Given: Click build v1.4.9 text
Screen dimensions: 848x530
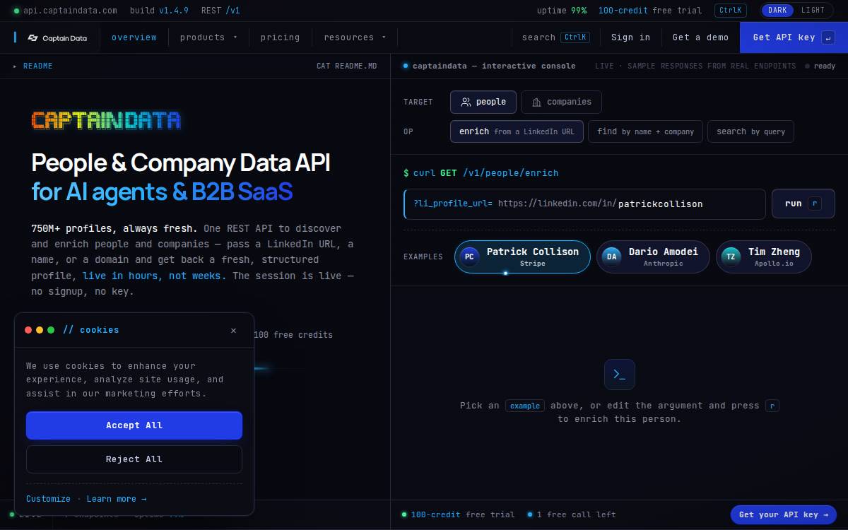Looking at the screenshot, I should click(x=159, y=11).
